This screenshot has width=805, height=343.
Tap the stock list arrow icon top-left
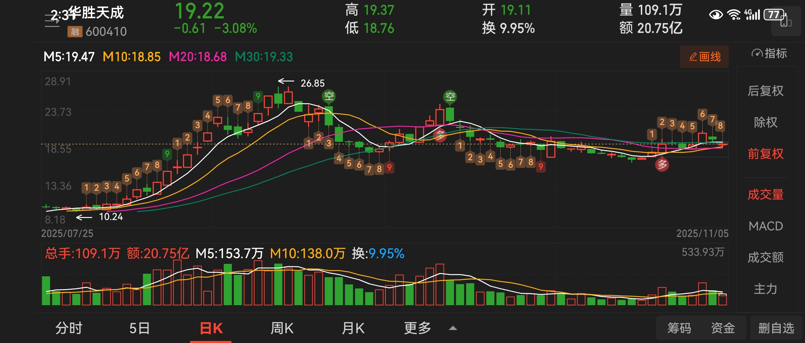(x=52, y=20)
